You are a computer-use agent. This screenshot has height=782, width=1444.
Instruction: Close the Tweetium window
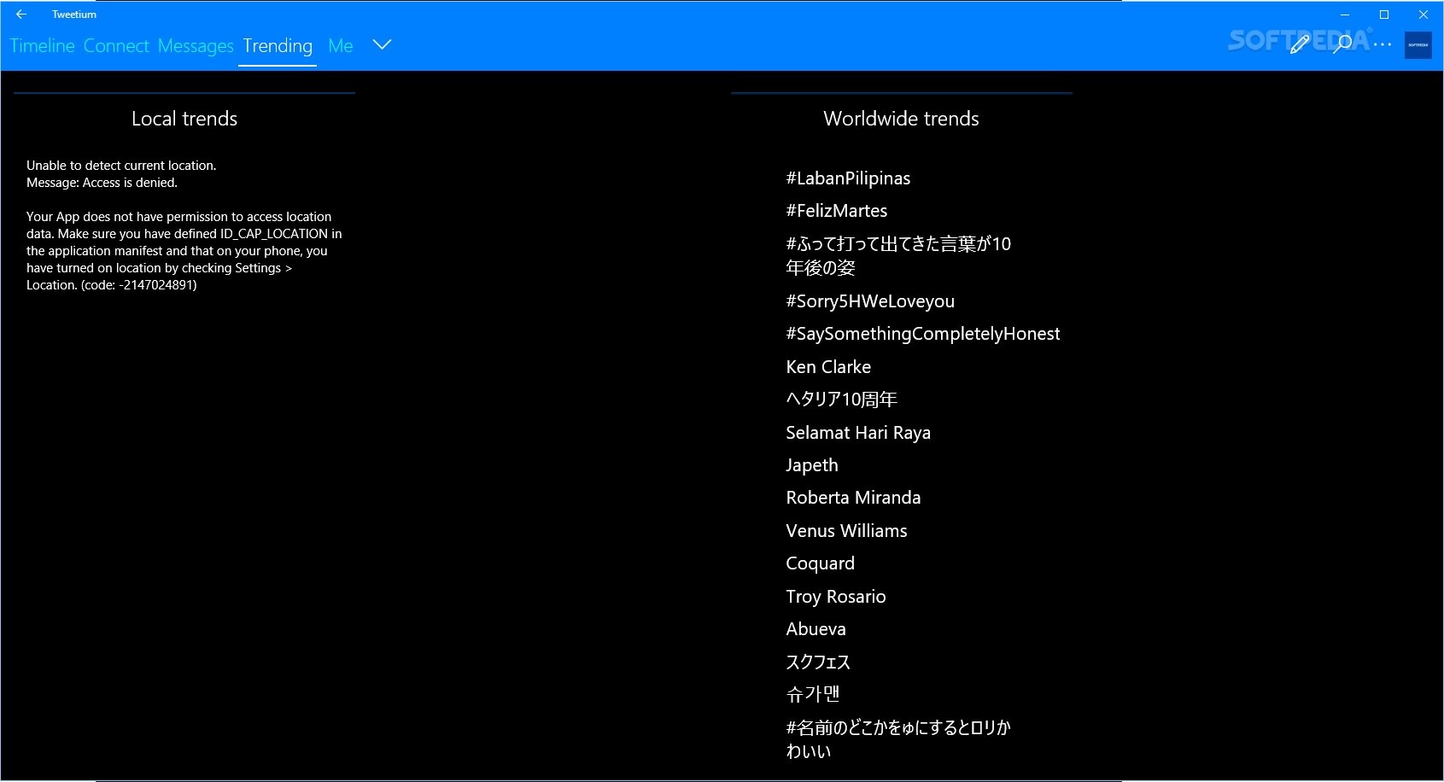click(1424, 15)
